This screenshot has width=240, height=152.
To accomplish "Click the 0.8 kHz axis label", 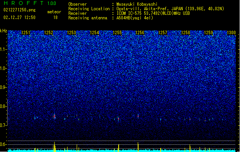I will [3, 106].
